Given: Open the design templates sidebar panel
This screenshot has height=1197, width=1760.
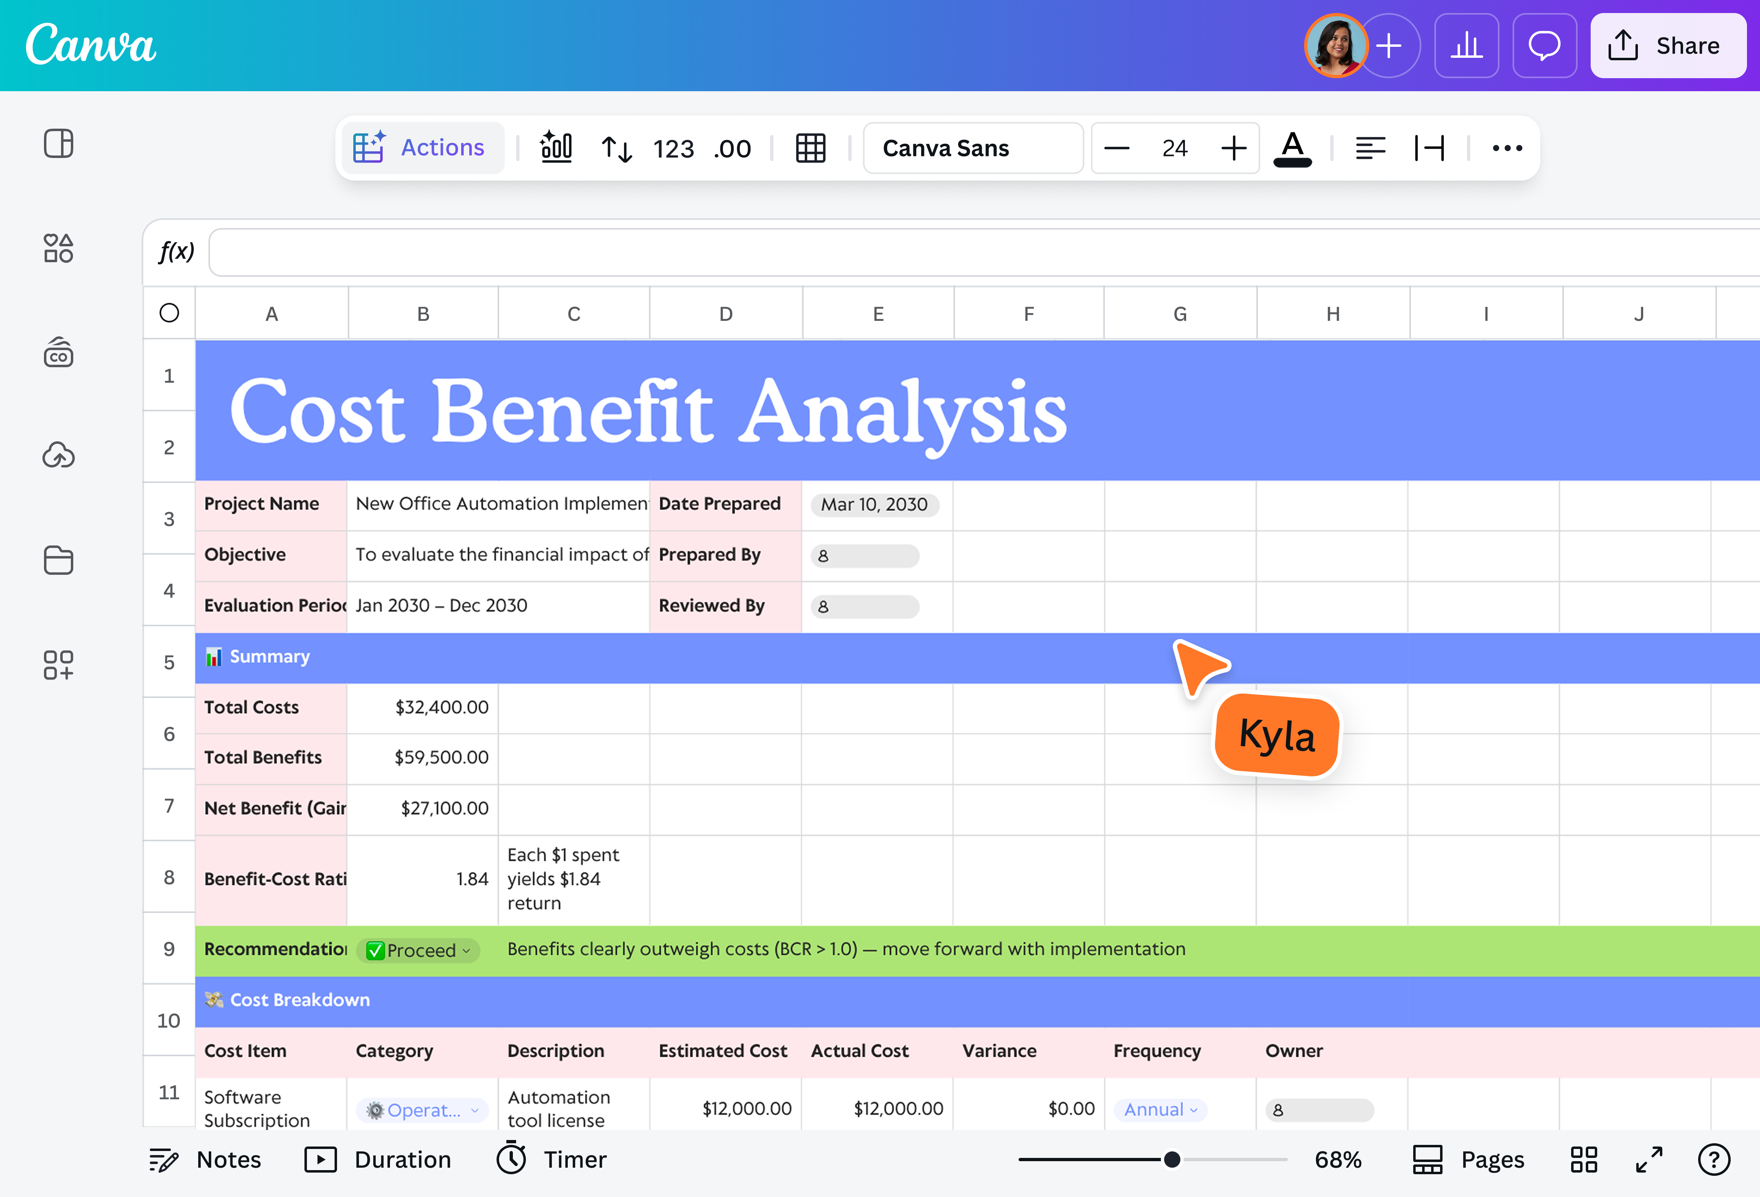Looking at the screenshot, I should [58, 143].
